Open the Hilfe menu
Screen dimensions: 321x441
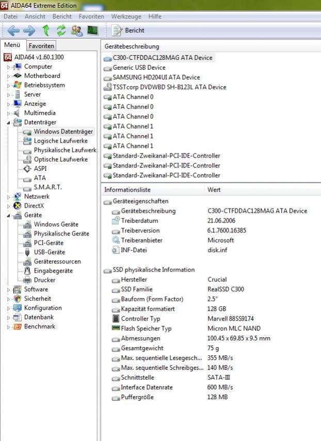pos(155,17)
